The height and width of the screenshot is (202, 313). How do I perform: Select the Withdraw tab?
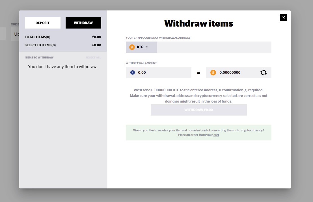(83, 23)
